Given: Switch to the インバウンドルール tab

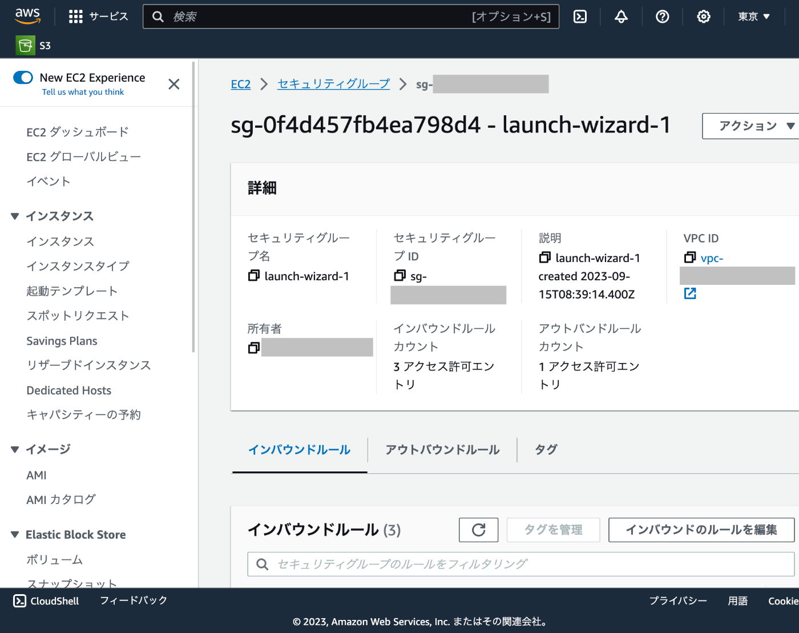Looking at the screenshot, I should coord(299,450).
